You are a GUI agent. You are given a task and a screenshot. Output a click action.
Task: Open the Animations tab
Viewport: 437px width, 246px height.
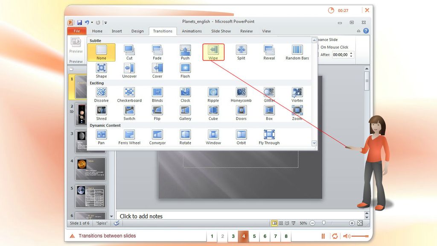click(x=192, y=31)
